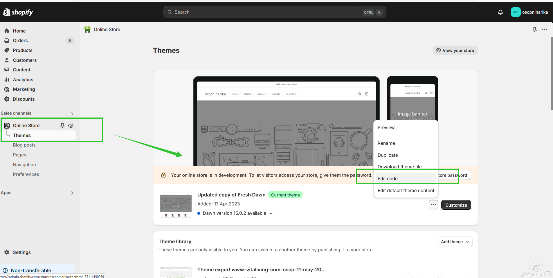Viewport: 553px width, 278px height.
Task: Expand the Apps section
Action: (72, 193)
